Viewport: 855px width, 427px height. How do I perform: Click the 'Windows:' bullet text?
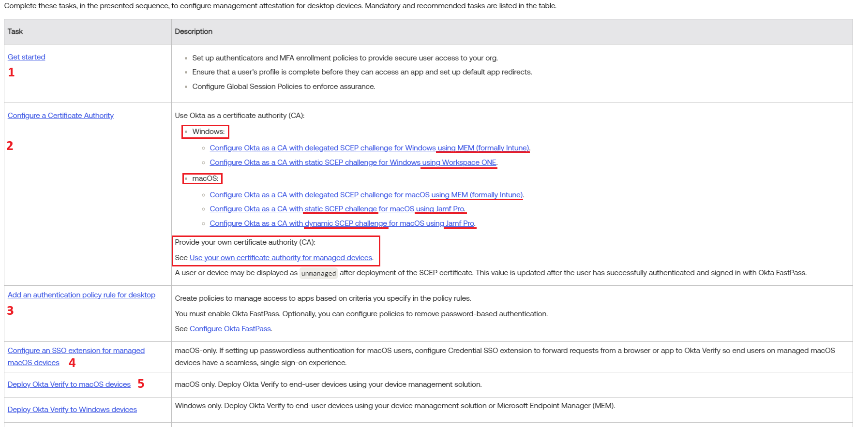pyautogui.click(x=209, y=132)
